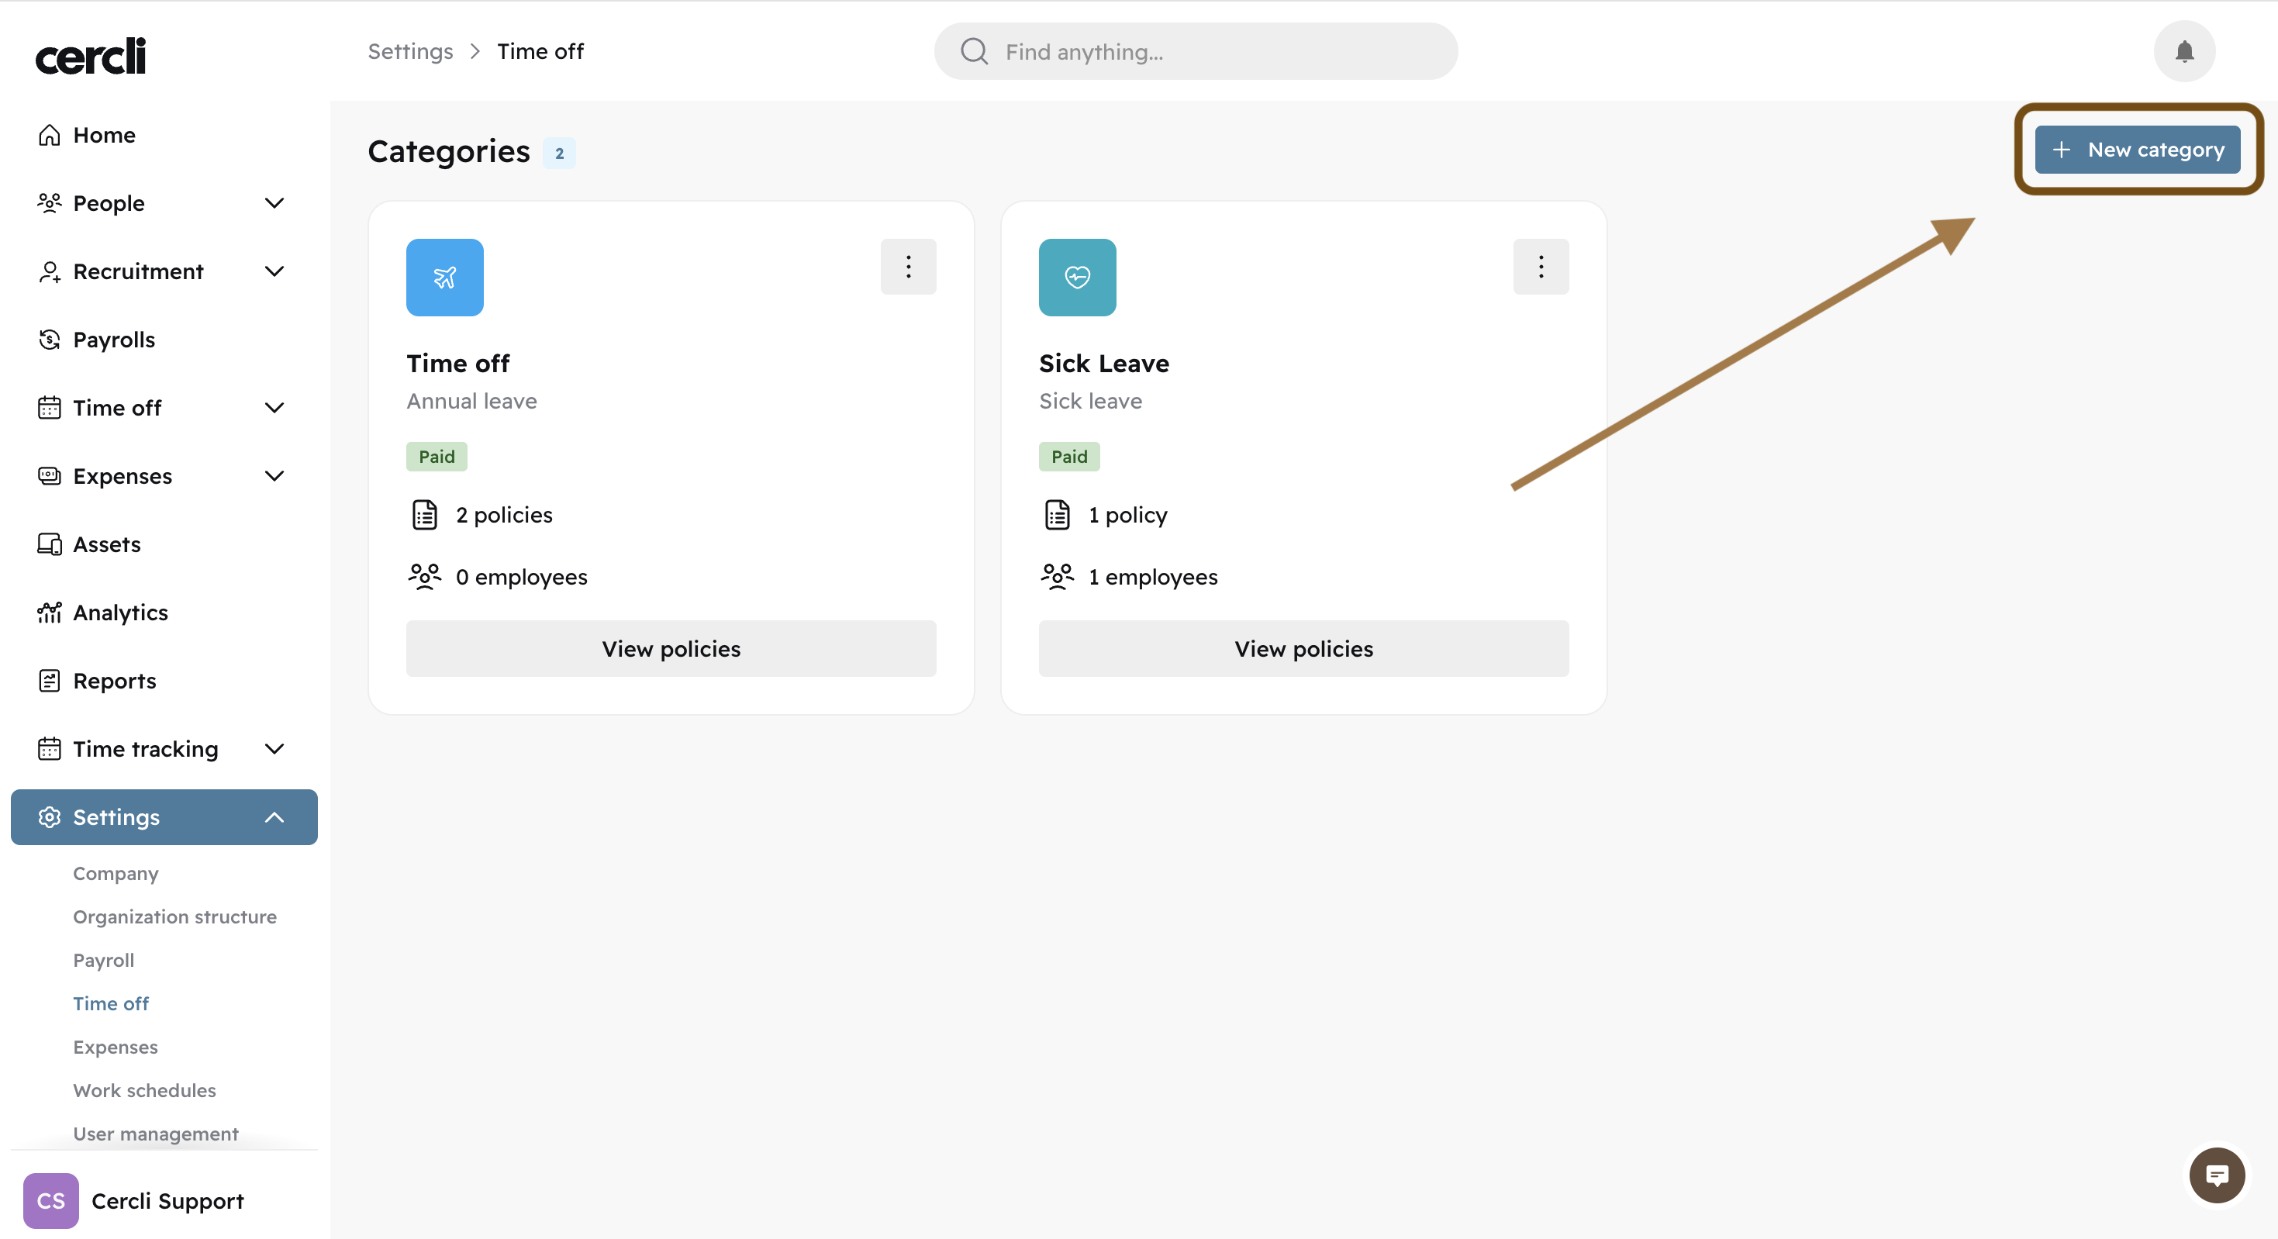Open Payrolls from the sidebar
Image resolution: width=2278 pixels, height=1239 pixels.
click(113, 340)
